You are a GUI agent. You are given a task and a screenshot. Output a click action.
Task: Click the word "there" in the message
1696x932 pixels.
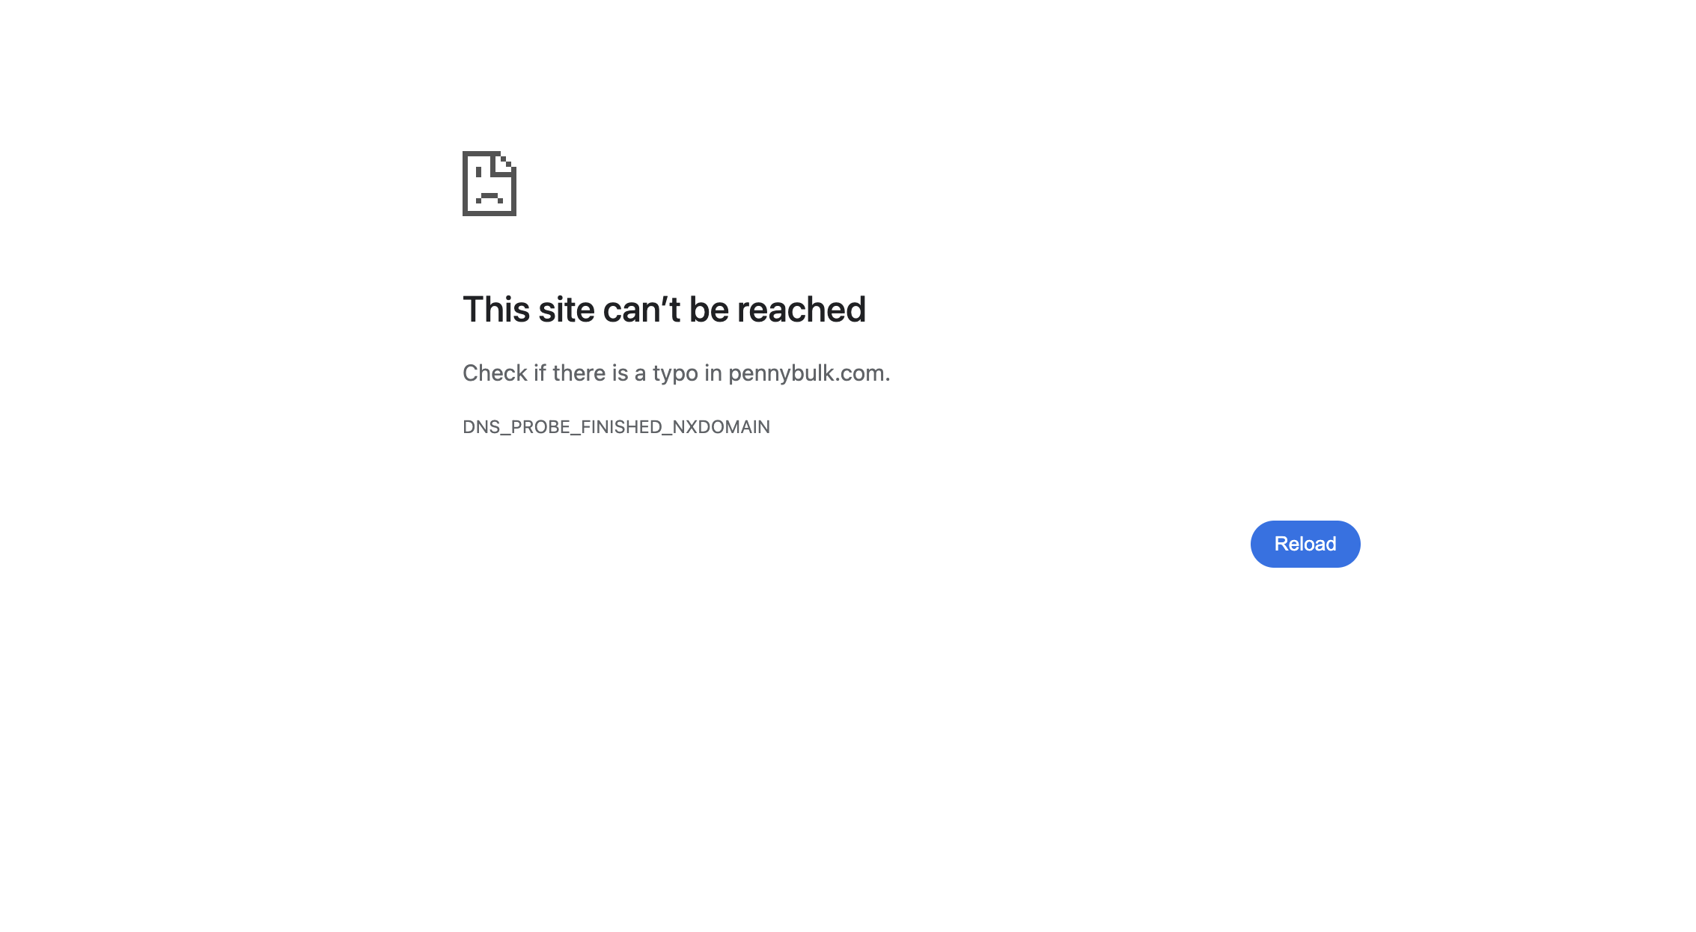pos(579,373)
